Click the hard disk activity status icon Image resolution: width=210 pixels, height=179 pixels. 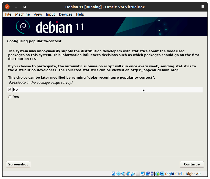[x=113, y=174]
